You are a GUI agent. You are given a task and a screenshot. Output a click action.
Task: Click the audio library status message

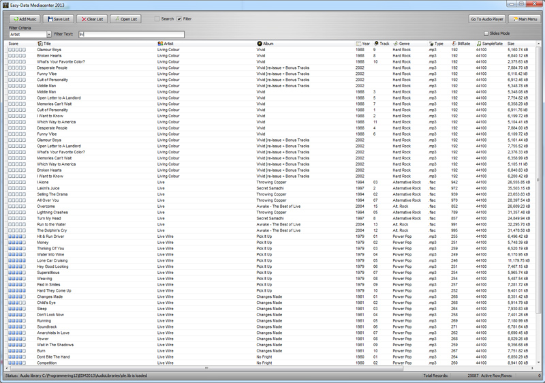83,376
